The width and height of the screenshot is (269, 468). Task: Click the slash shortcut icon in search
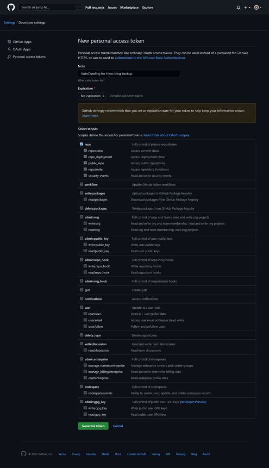tap(78, 7)
